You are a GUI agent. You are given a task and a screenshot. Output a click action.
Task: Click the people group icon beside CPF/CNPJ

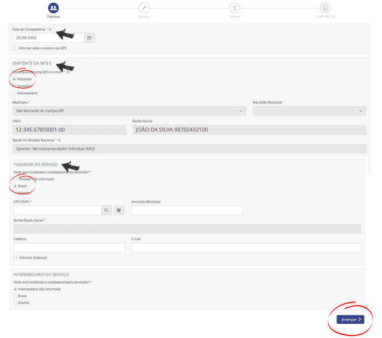coord(119,210)
